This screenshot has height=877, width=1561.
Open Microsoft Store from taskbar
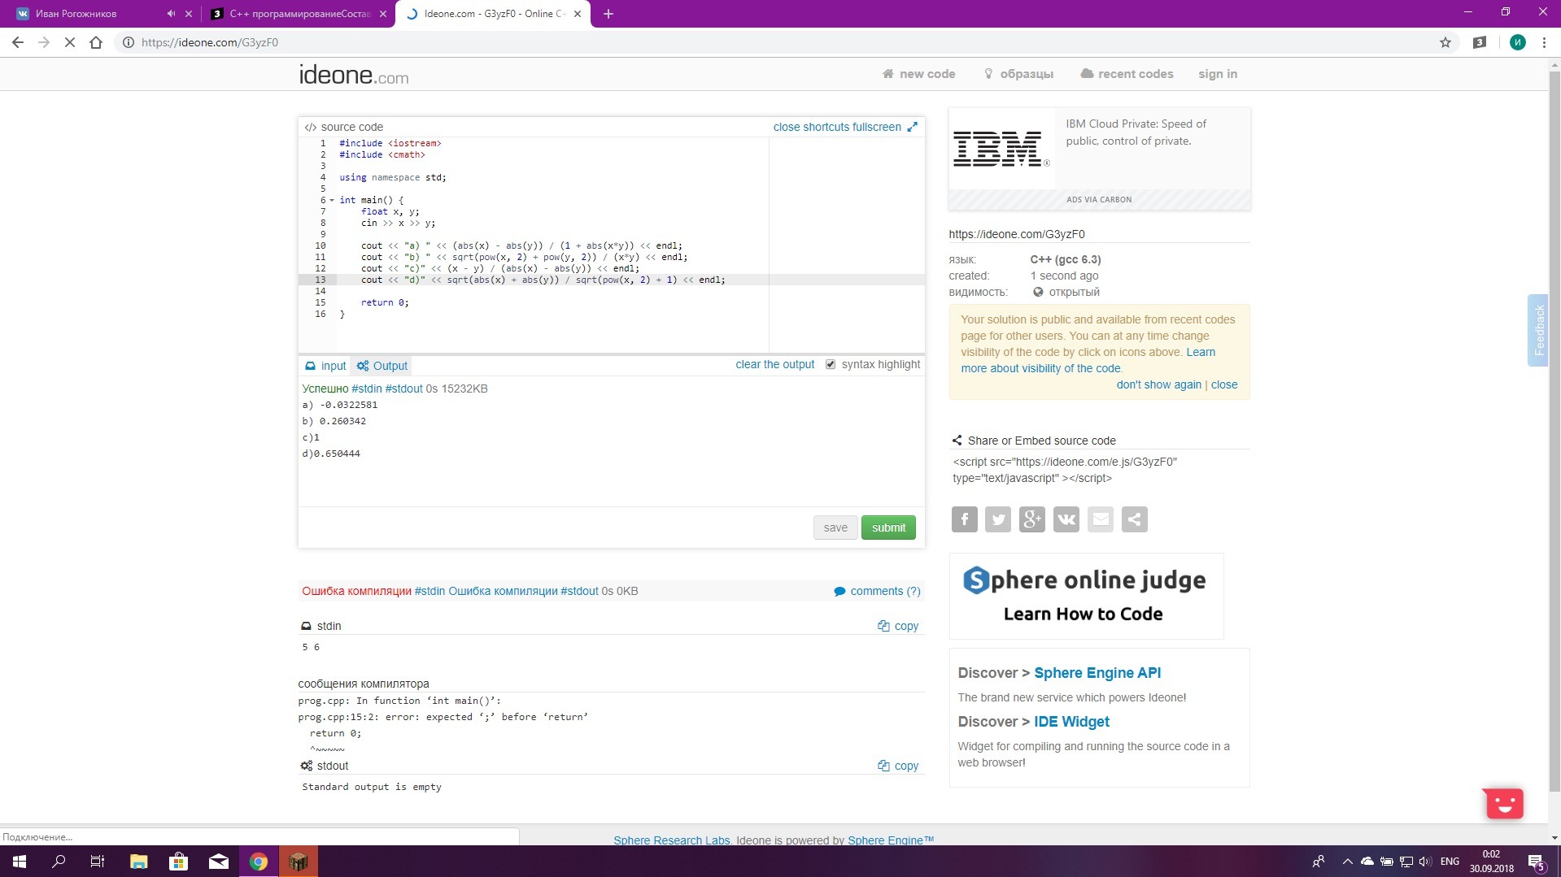pos(178,862)
